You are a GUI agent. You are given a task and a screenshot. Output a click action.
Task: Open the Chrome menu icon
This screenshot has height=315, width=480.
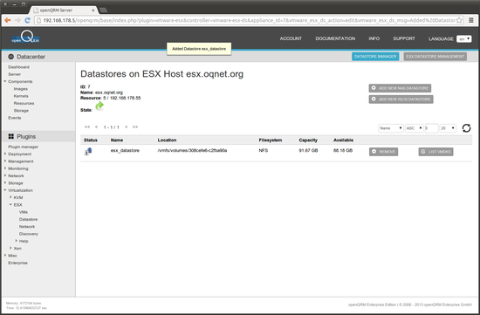coord(471,20)
